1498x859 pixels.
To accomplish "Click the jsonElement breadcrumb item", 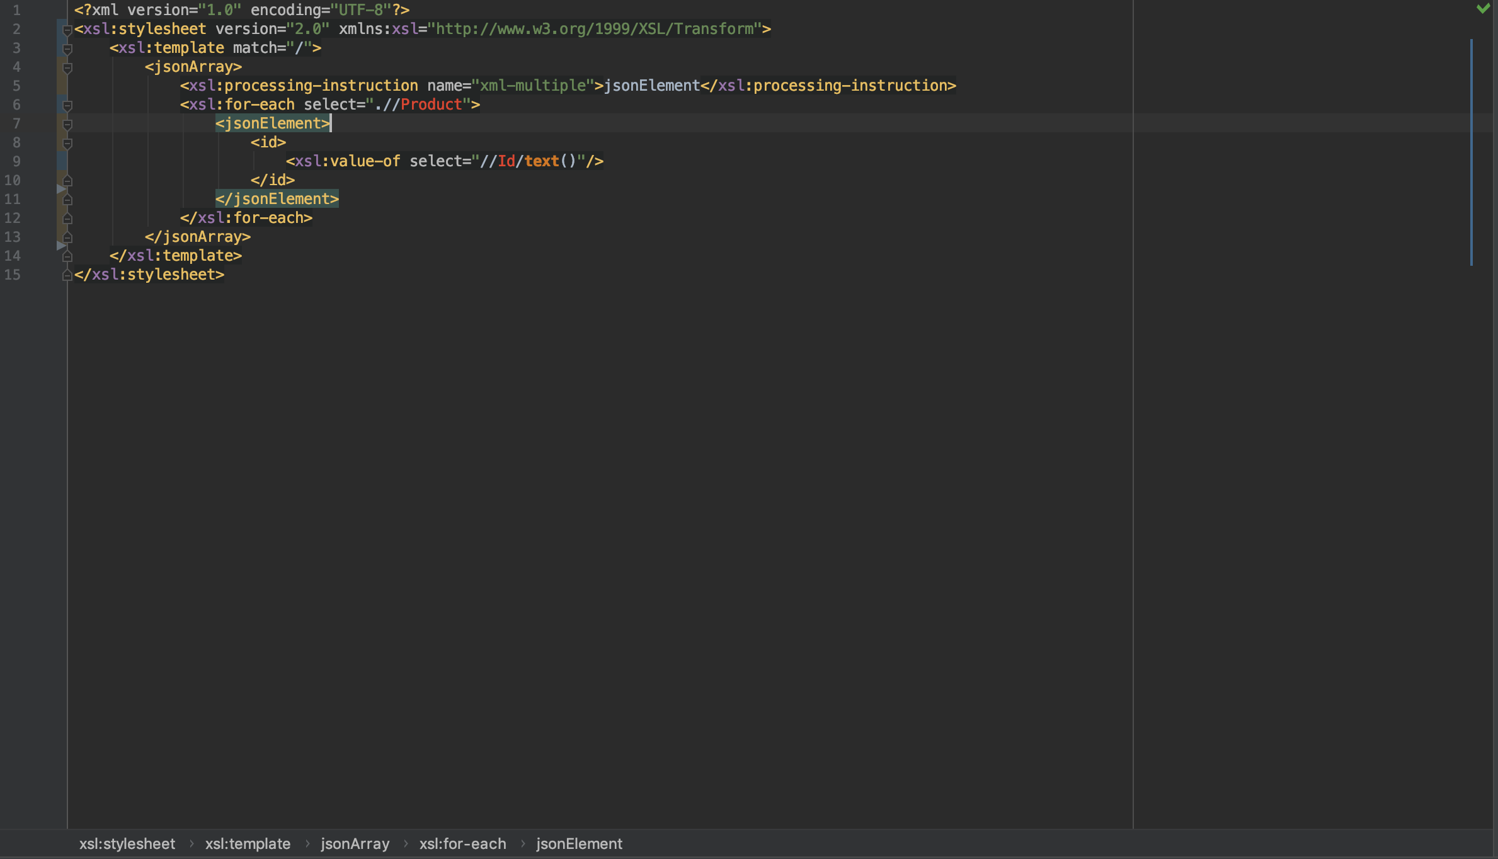I will (578, 844).
